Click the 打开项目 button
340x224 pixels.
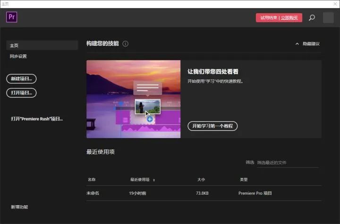point(21,93)
